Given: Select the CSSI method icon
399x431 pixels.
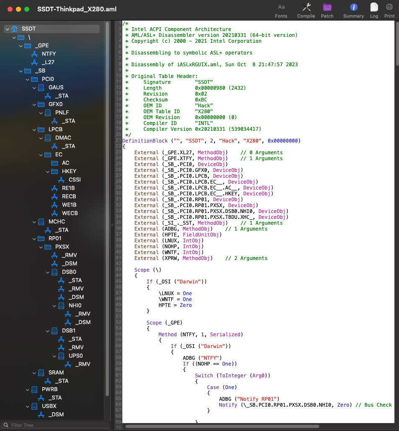Looking at the screenshot, I should [x=61, y=180].
